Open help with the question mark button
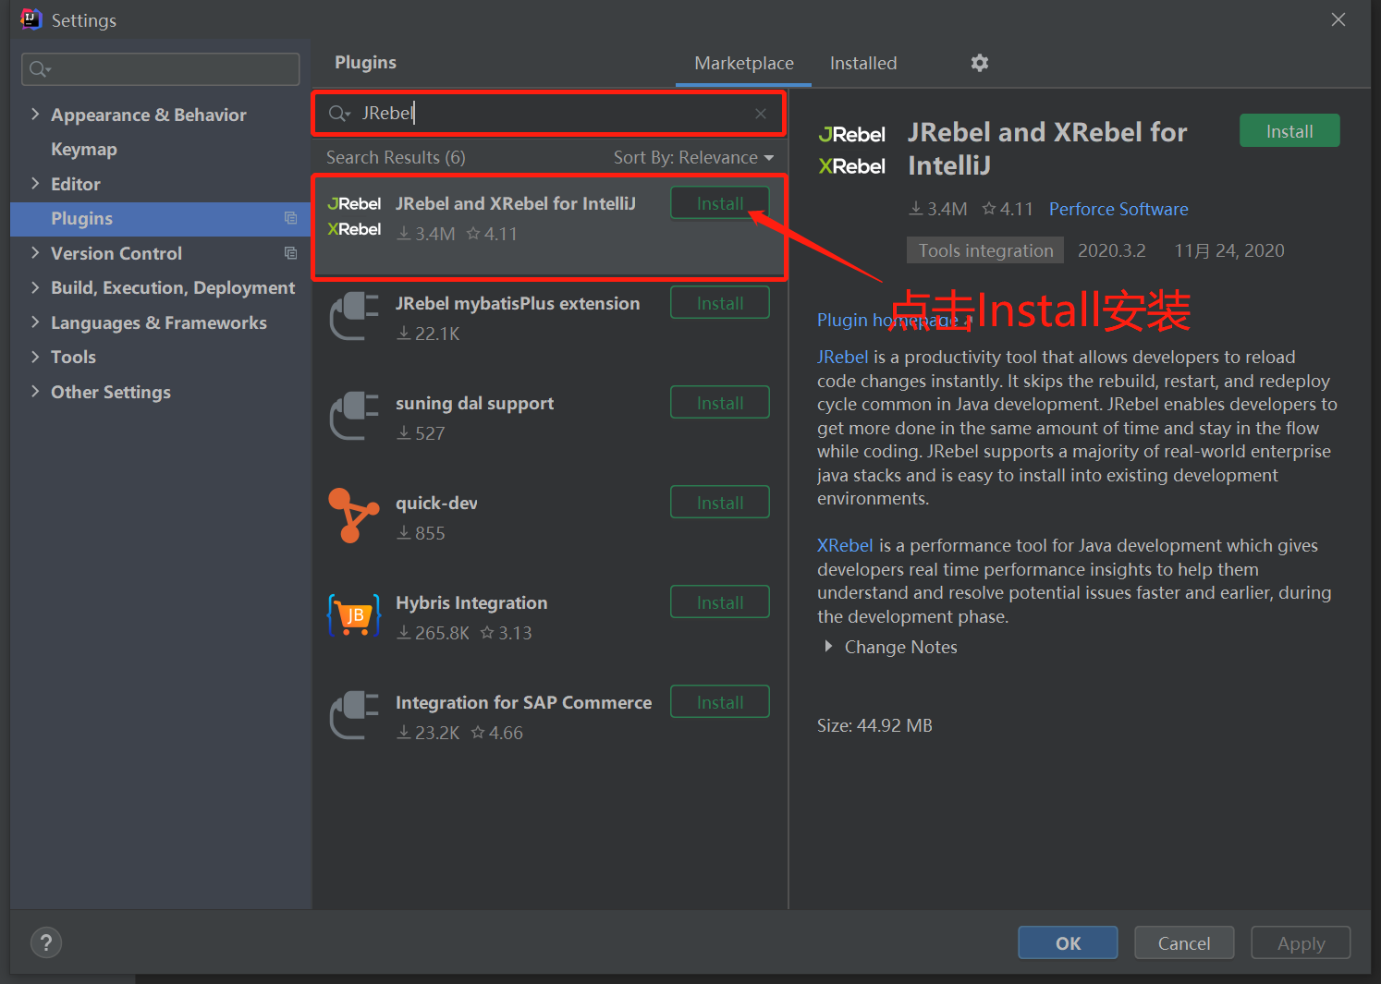The image size is (1381, 984). (x=46, y=942)
